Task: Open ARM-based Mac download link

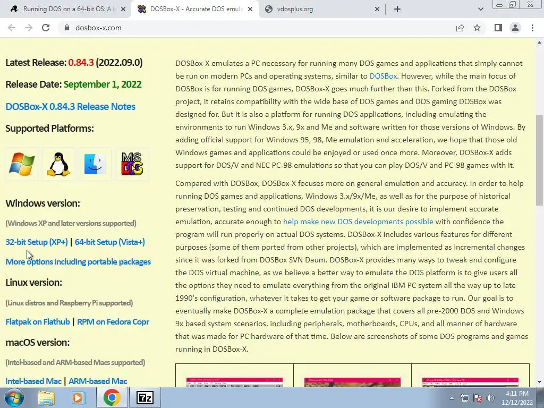Action: tap(98, 381)
